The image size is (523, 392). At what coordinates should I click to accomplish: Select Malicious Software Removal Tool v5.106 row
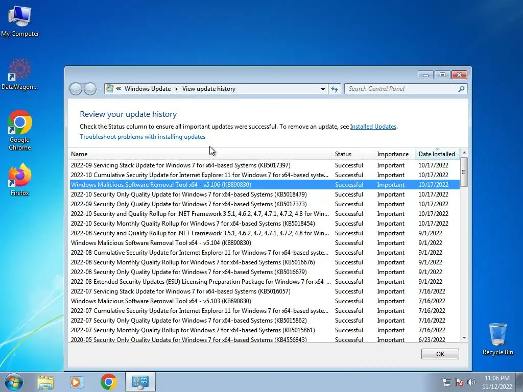(x=265, y=185)
